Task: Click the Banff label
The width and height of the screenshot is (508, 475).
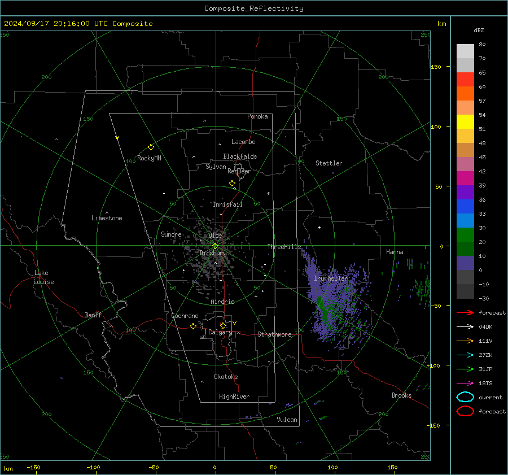Action: point(93,315)
